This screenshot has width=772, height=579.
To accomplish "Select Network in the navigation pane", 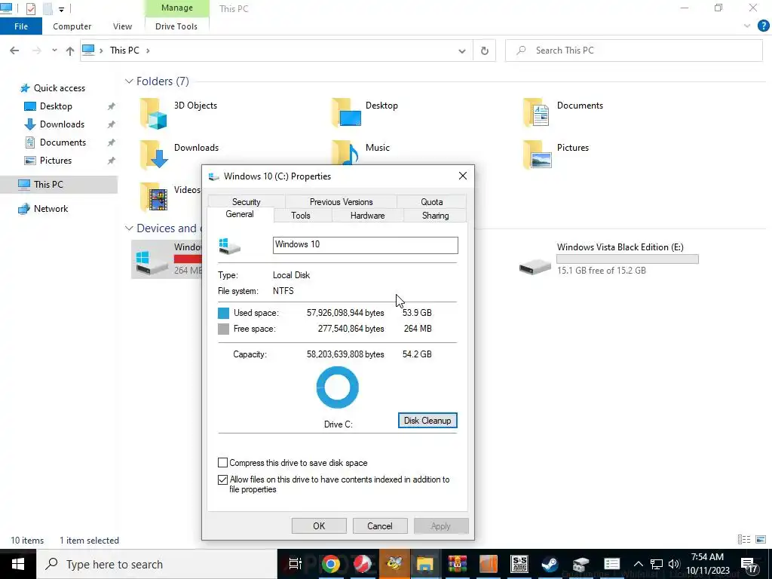I will click(51, 209).
